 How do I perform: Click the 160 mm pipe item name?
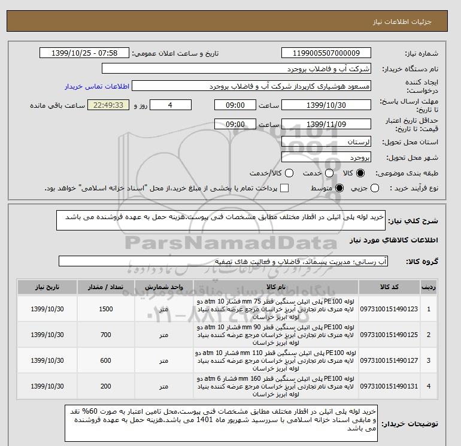(276, 386)
